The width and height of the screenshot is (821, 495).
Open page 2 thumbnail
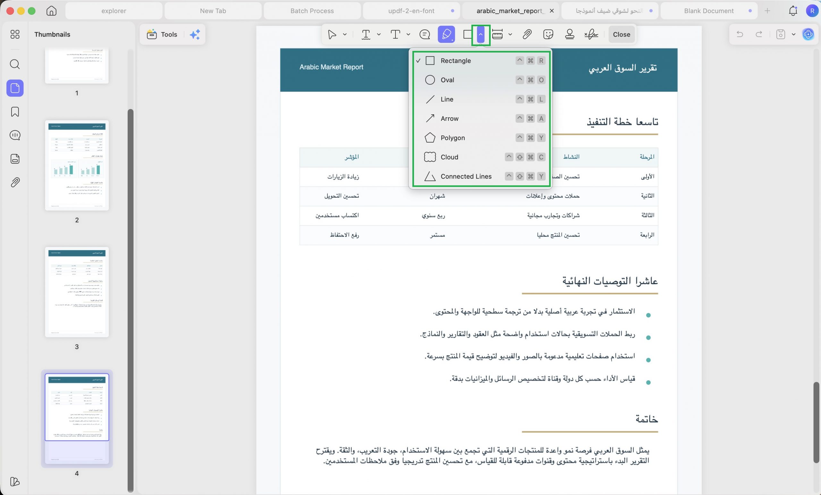77,165
